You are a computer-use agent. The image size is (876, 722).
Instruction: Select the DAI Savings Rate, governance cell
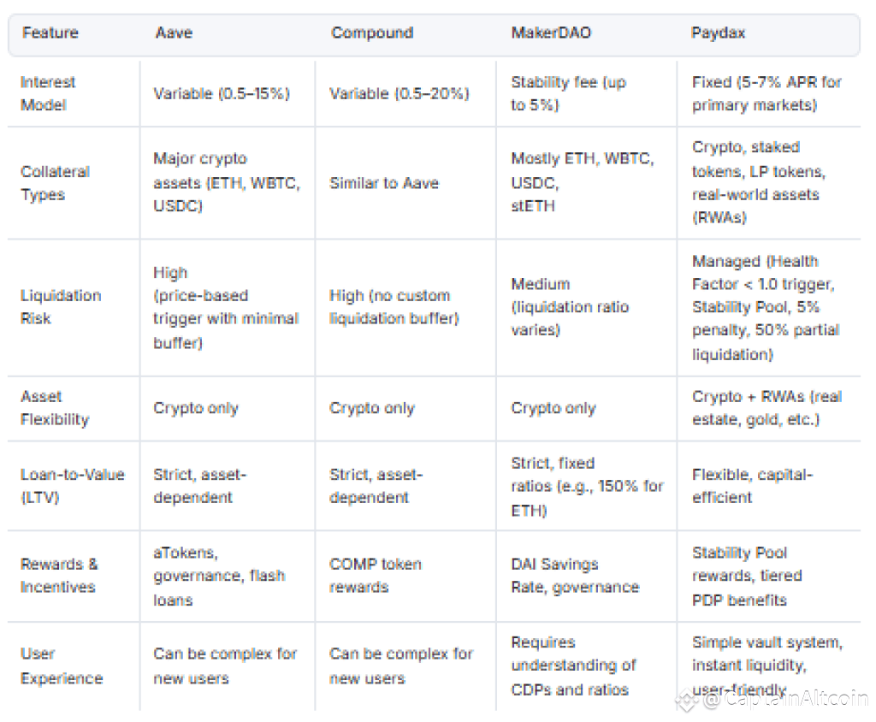click(x=575, y=575)
